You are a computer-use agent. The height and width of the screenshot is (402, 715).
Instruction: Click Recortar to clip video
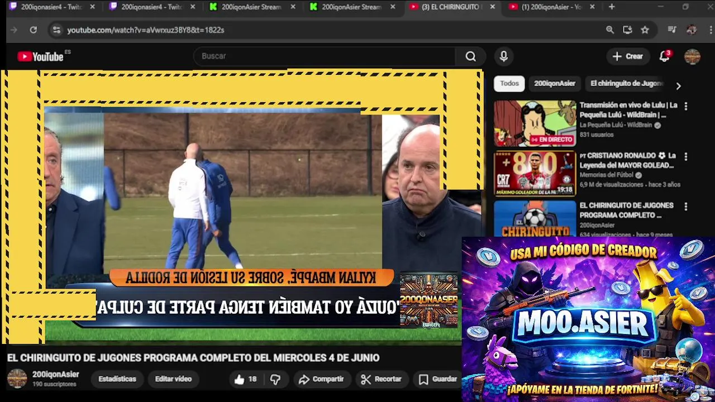[381, 379]
